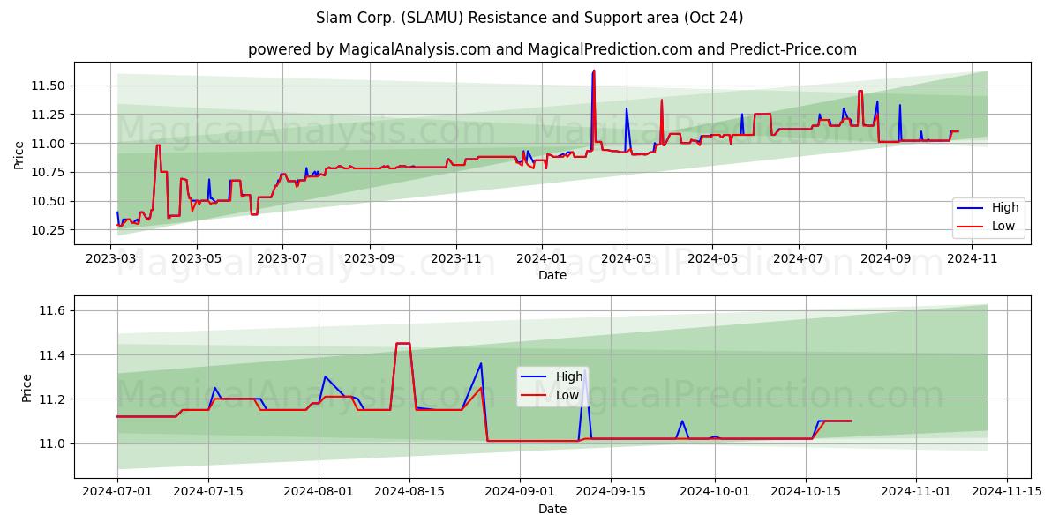Click the 2024-09 date tick label

tap(887, 259)
